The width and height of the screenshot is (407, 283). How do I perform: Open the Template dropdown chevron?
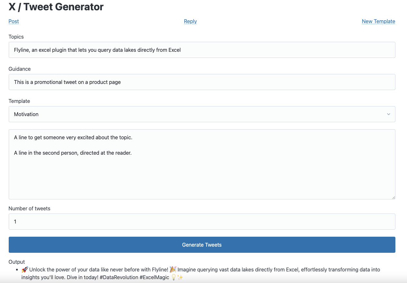coord(389,114)
